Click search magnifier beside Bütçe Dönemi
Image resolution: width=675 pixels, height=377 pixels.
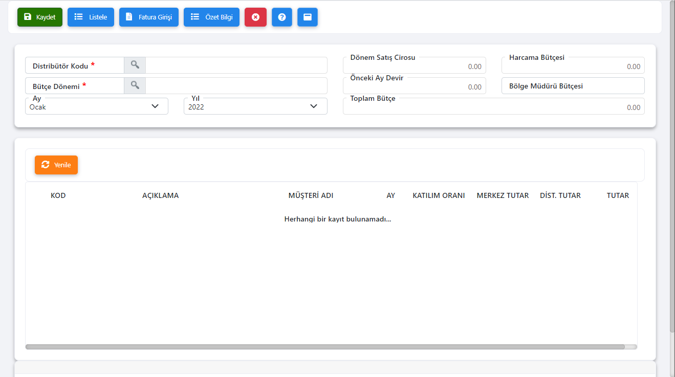pos(135,85)
